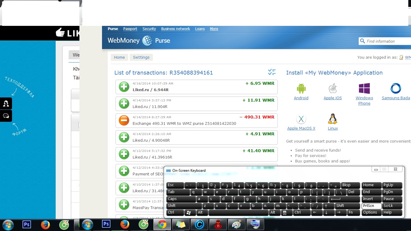This screenshot has height=231, width=411.
Task: Open Sticky Notes from the taskbar
Action: coord(181,224)
